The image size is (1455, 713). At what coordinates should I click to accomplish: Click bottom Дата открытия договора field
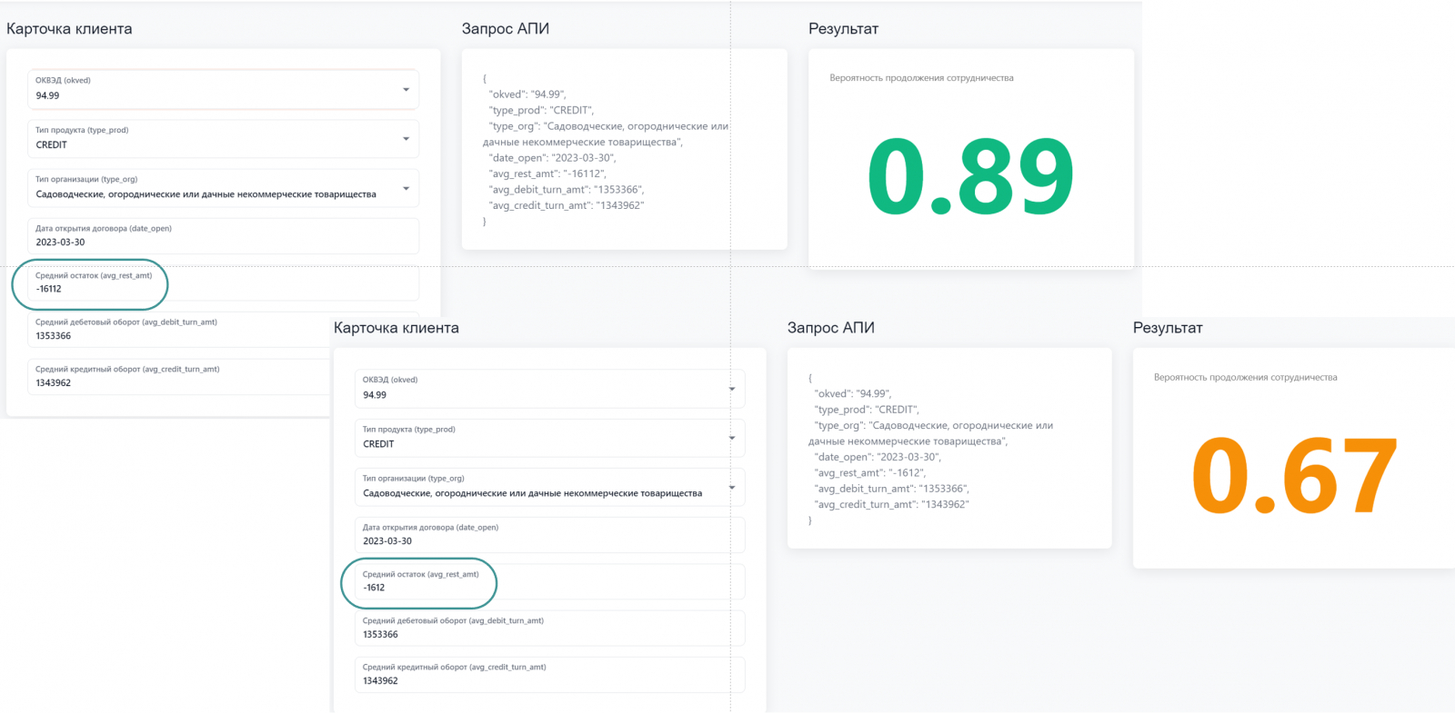(549, 535)
